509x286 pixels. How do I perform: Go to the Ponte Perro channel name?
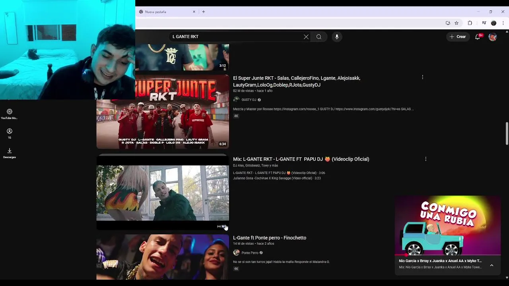250,253
